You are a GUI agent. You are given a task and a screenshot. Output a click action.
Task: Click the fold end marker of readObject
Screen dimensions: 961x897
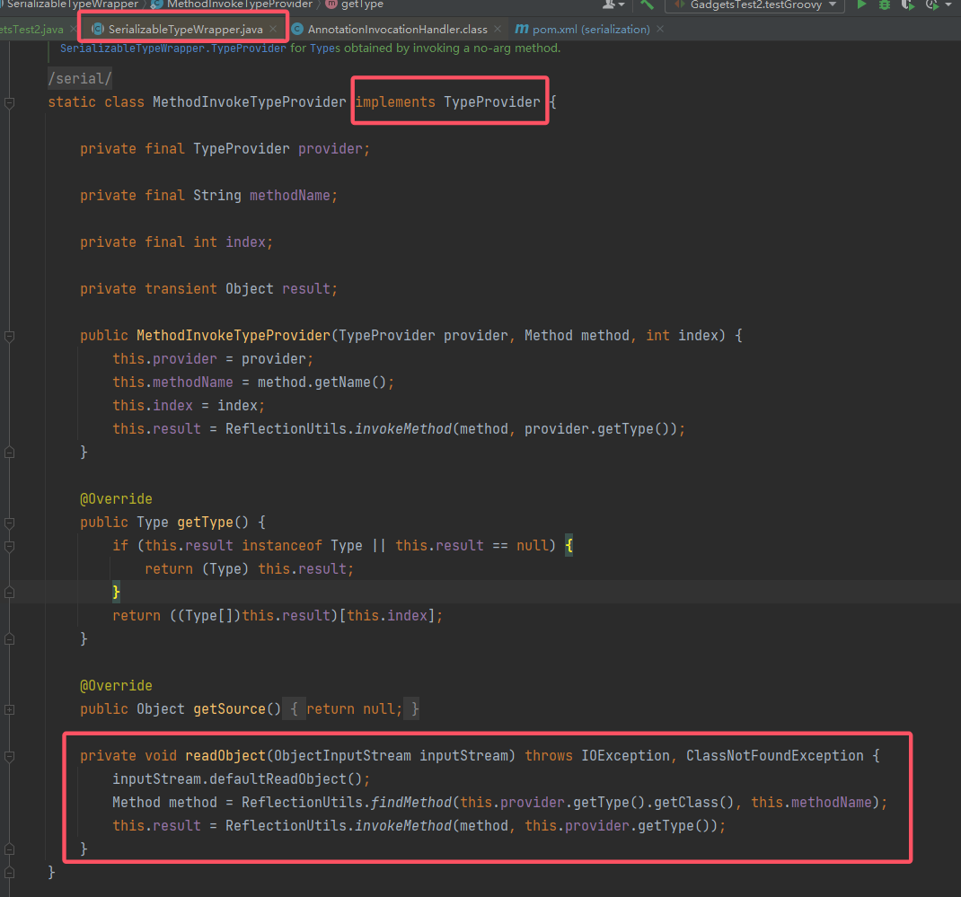tap(9, 849)
